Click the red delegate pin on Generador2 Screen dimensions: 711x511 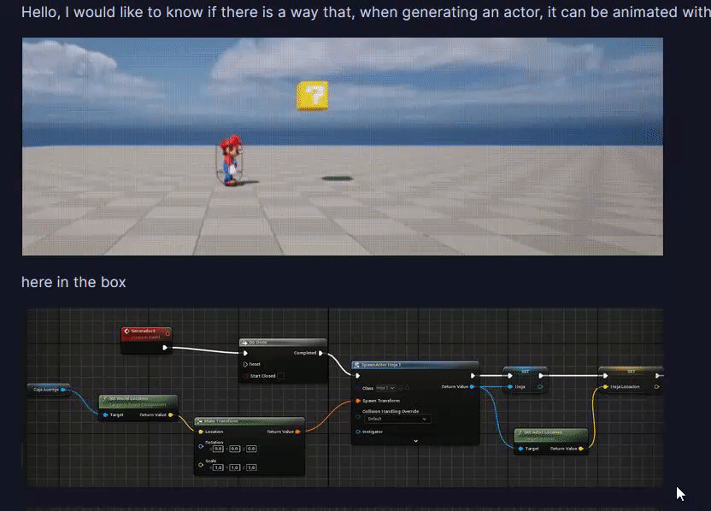[x=167, y=334]
